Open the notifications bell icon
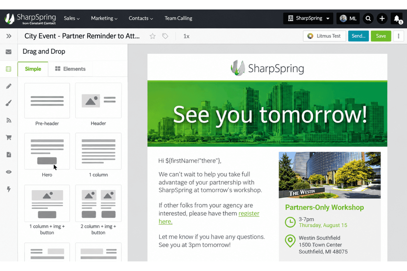The image size is (407, 271). (397, 18)
